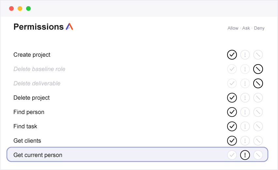Click the Ask column header
This screenshot has width=278, height=170.
[x=246, y=28]
